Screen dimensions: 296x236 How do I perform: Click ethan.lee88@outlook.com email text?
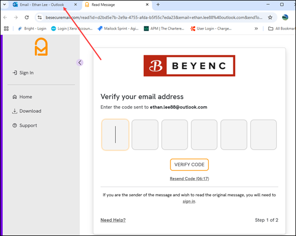point(179,107)
